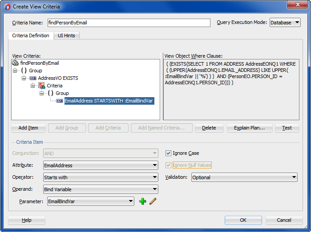311x232 pixels.
Task: Open the Attribute EmailAddress dropdown
Action: coord(101,165)
